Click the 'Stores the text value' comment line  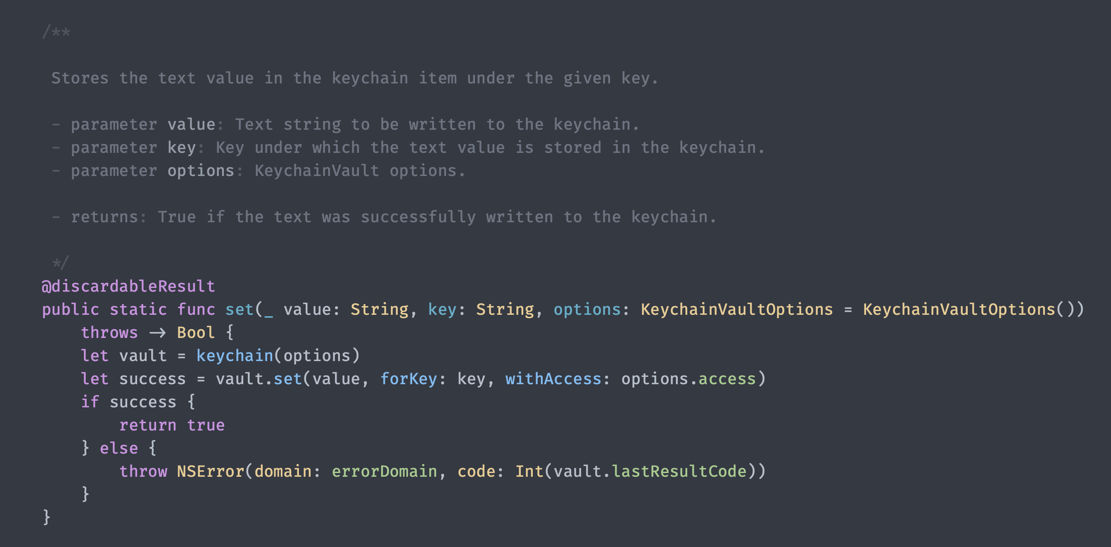(x=354, y=78)
